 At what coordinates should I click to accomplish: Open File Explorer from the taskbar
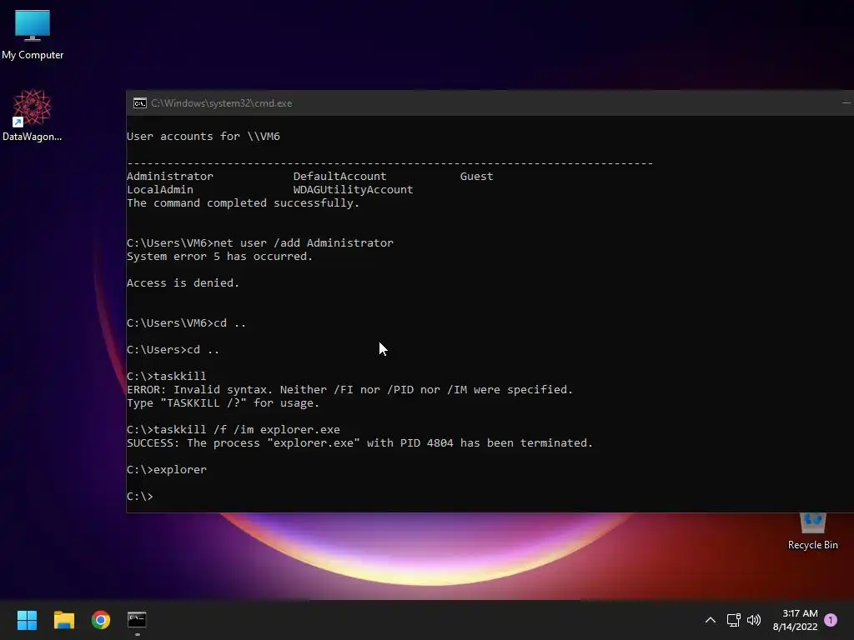click(63, 620)
